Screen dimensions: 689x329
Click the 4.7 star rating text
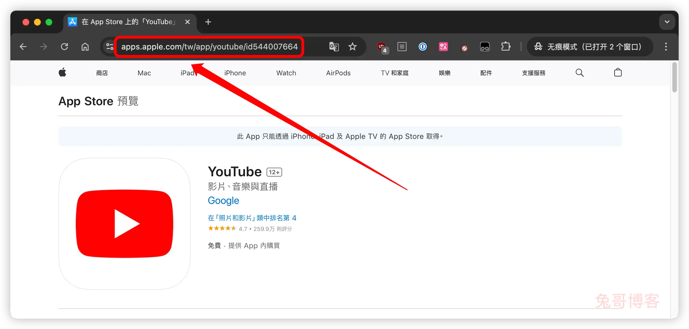[243, 229]
